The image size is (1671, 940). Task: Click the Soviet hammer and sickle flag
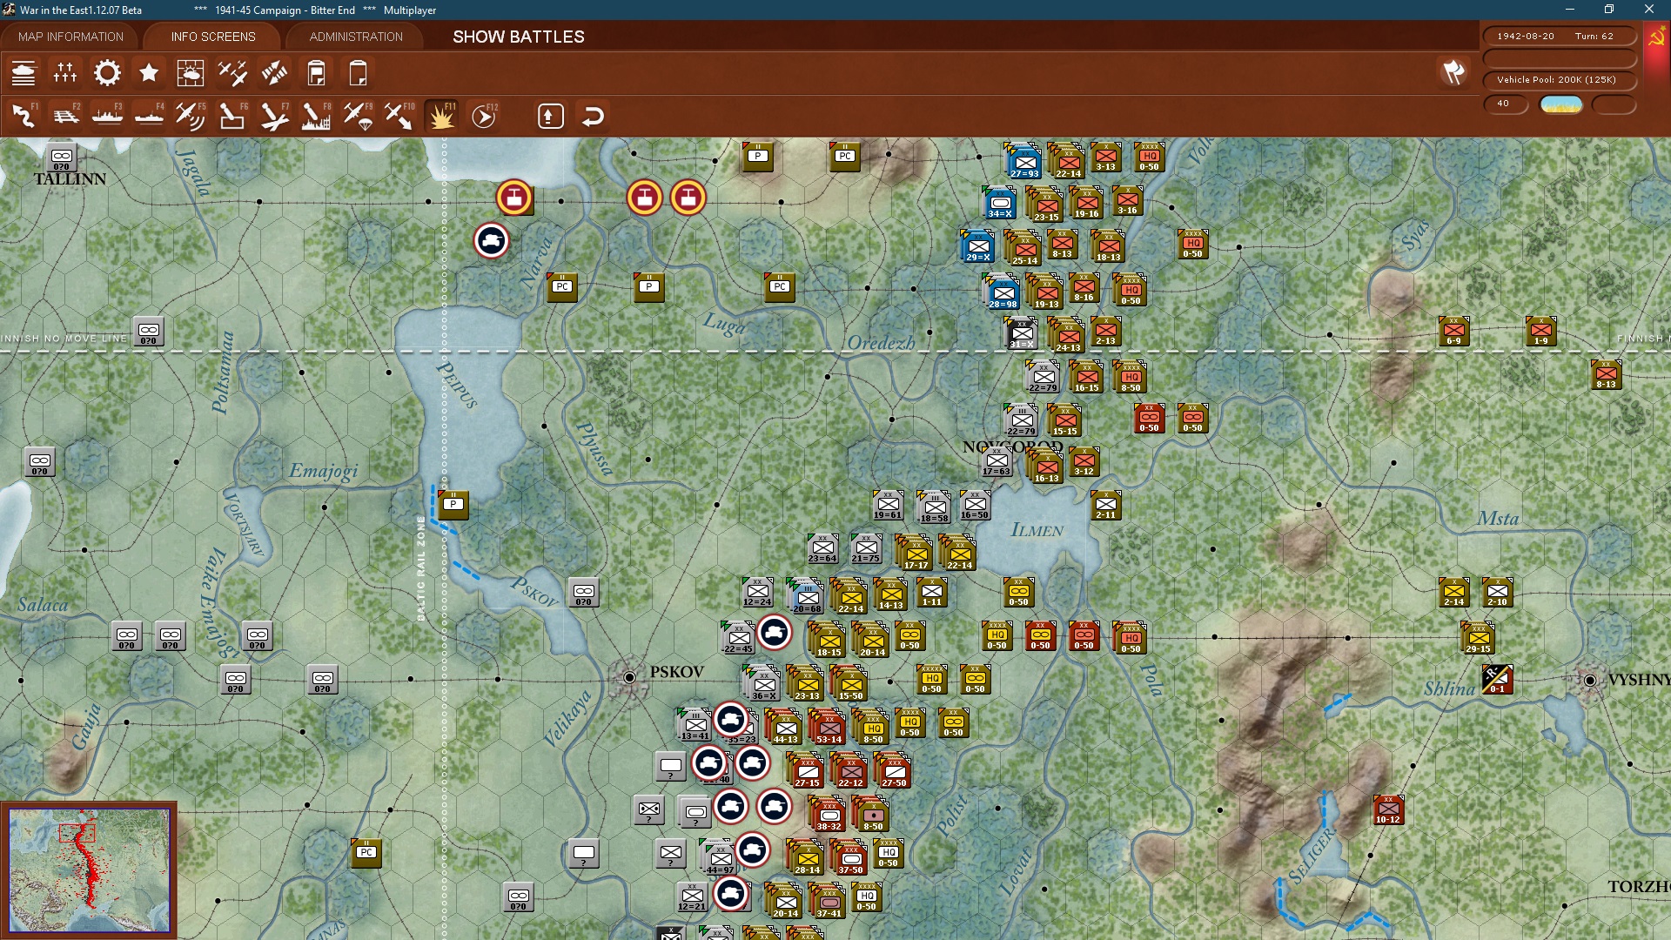coord(1655,38)
